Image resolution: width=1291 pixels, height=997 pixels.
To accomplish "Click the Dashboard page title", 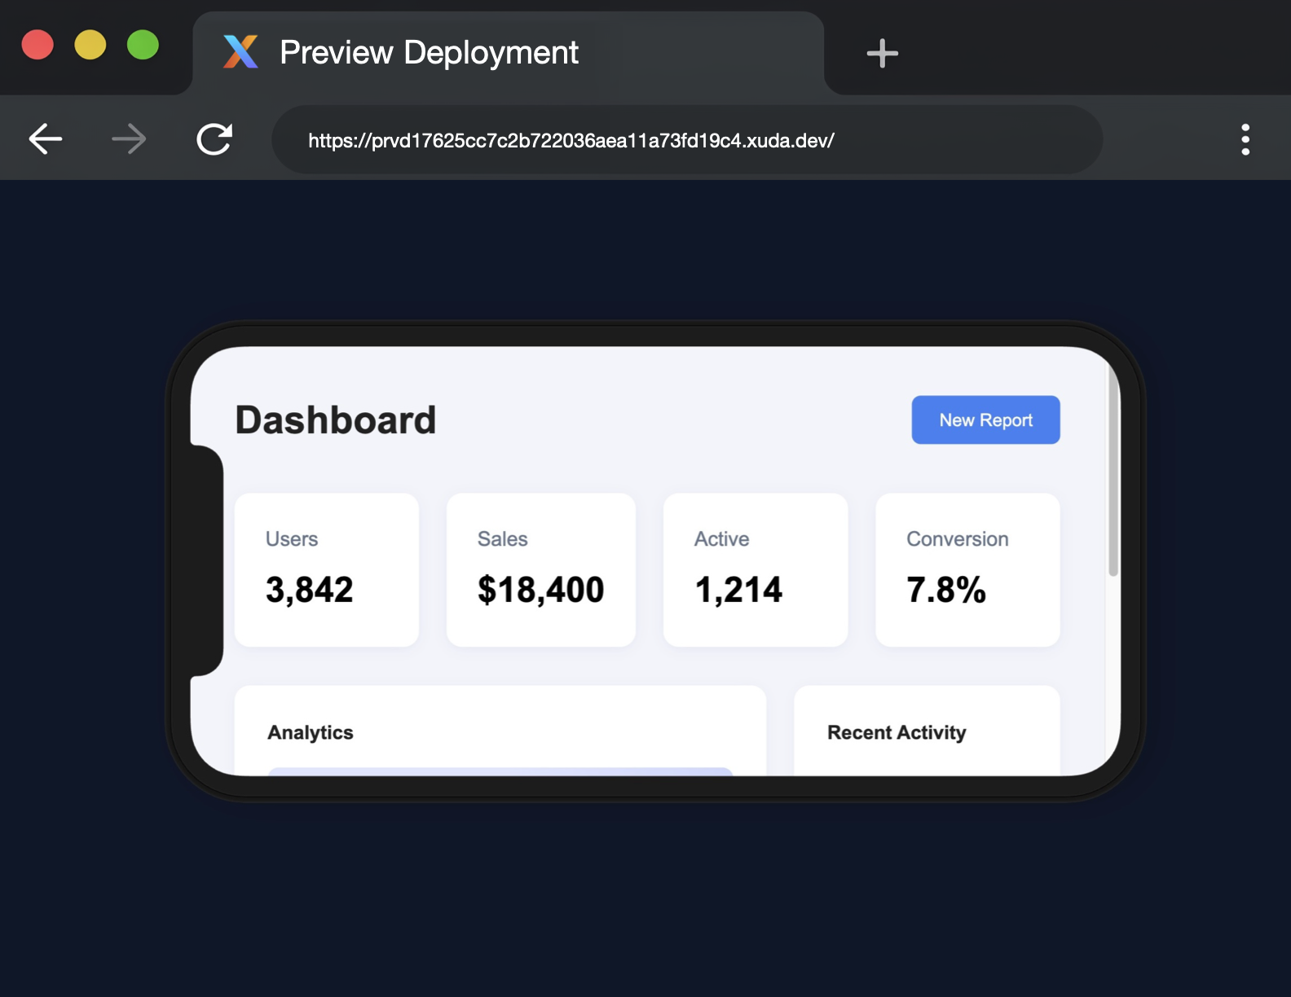I will coord(336,420).
